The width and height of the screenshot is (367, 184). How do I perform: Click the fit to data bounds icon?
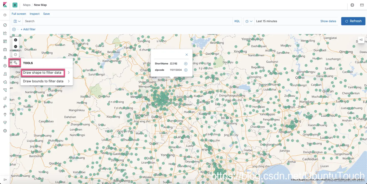point(16,55)
